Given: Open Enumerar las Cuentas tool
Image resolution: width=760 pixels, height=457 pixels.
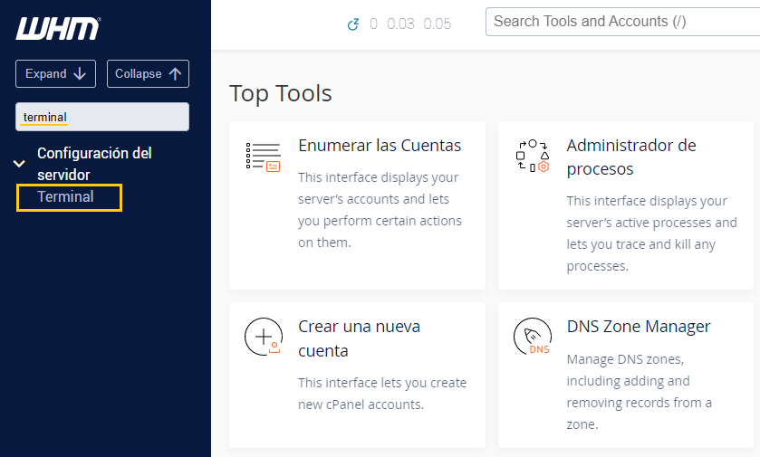Looking at the screenshot, I should click(x=380, y=146).
